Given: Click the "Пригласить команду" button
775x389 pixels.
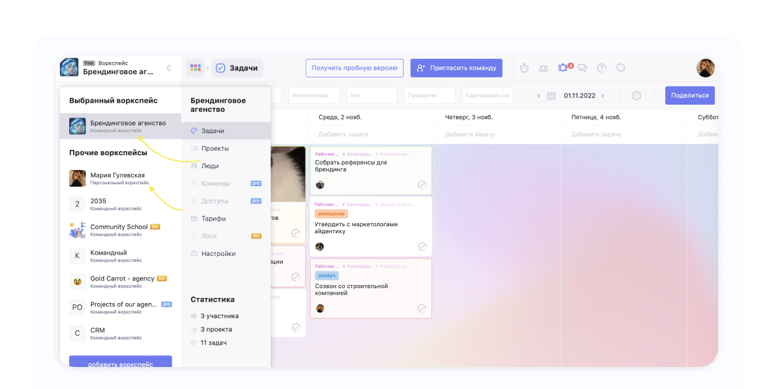Looking at the screenshot, I should [456, 68].
